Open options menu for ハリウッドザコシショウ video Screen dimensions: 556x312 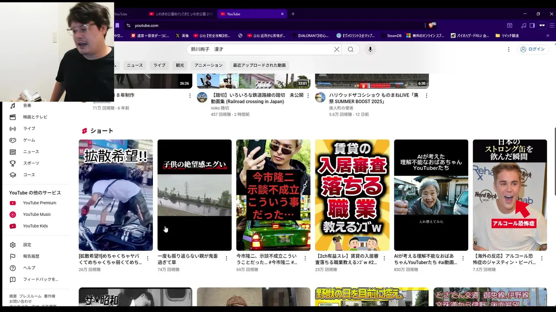426,95
